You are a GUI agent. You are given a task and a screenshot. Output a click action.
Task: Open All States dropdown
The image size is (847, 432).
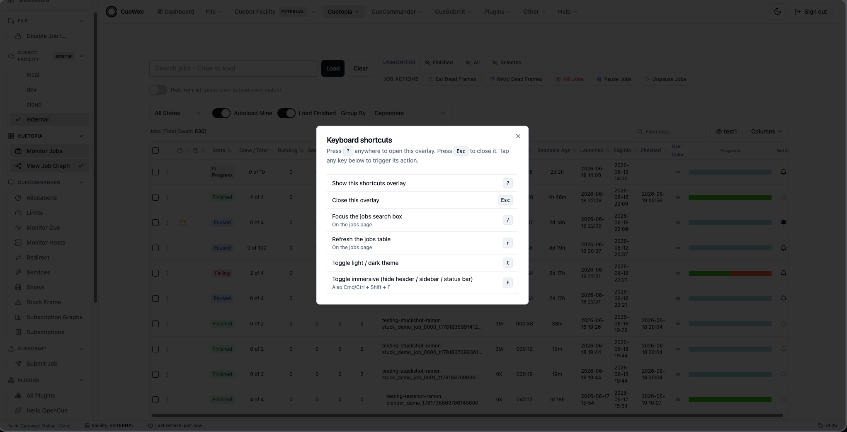(178, 113)
